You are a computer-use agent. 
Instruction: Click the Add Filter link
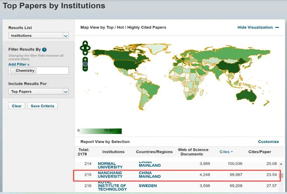coord(19,64)
